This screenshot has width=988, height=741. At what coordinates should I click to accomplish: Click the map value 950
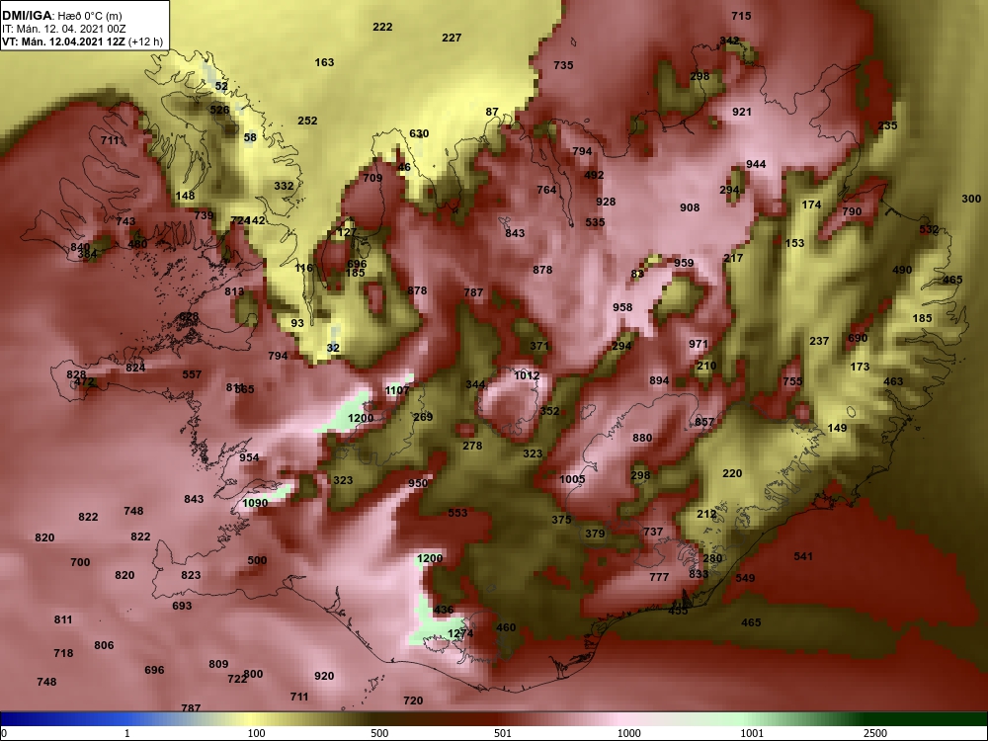pyautogui.click(x=418, y=483)
